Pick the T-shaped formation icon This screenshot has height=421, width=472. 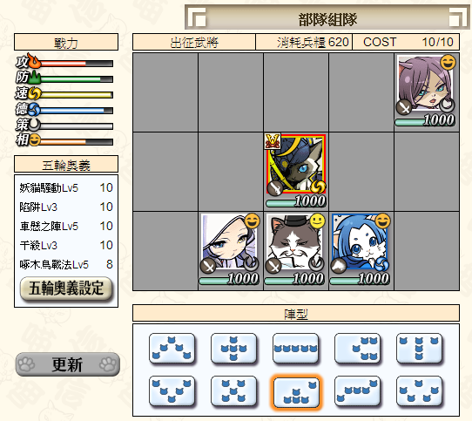click(420, 348)
